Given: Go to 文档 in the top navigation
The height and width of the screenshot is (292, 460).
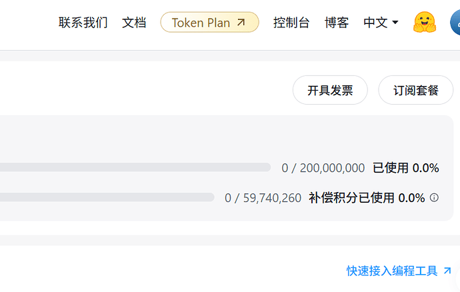Looking at the screenshot, I should [134, 23].
